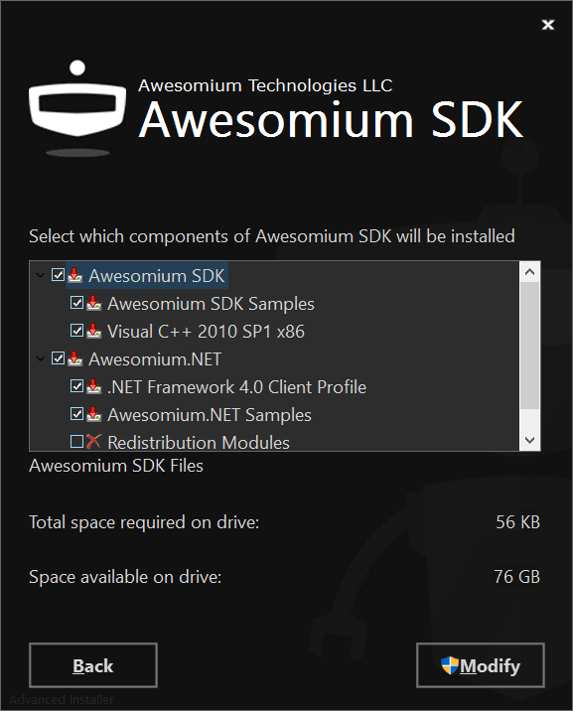The image size is (573, 711).
Task: Click scroll up arrow in components list
Action: pyautogui.click(x=529, y=272)
